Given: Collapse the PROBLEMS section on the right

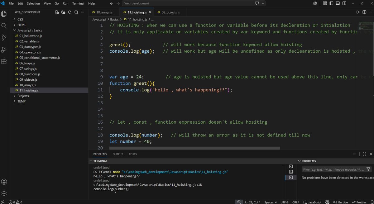Looking at the screenshot, I should [x=309, y=161].
